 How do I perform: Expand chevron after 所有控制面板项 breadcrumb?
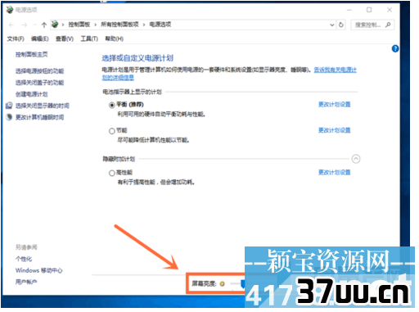click(x=144, y=25)
